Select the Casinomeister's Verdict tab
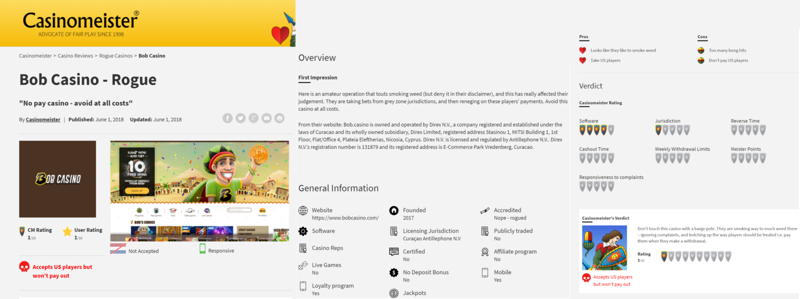This screenshot has height=299, width=800. pyautogui.click(x=605, y=218)
